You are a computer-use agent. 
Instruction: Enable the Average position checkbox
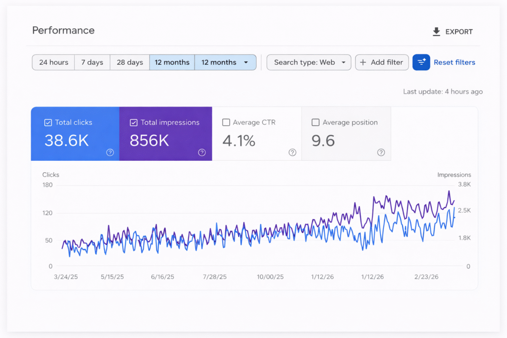(315, 123)
